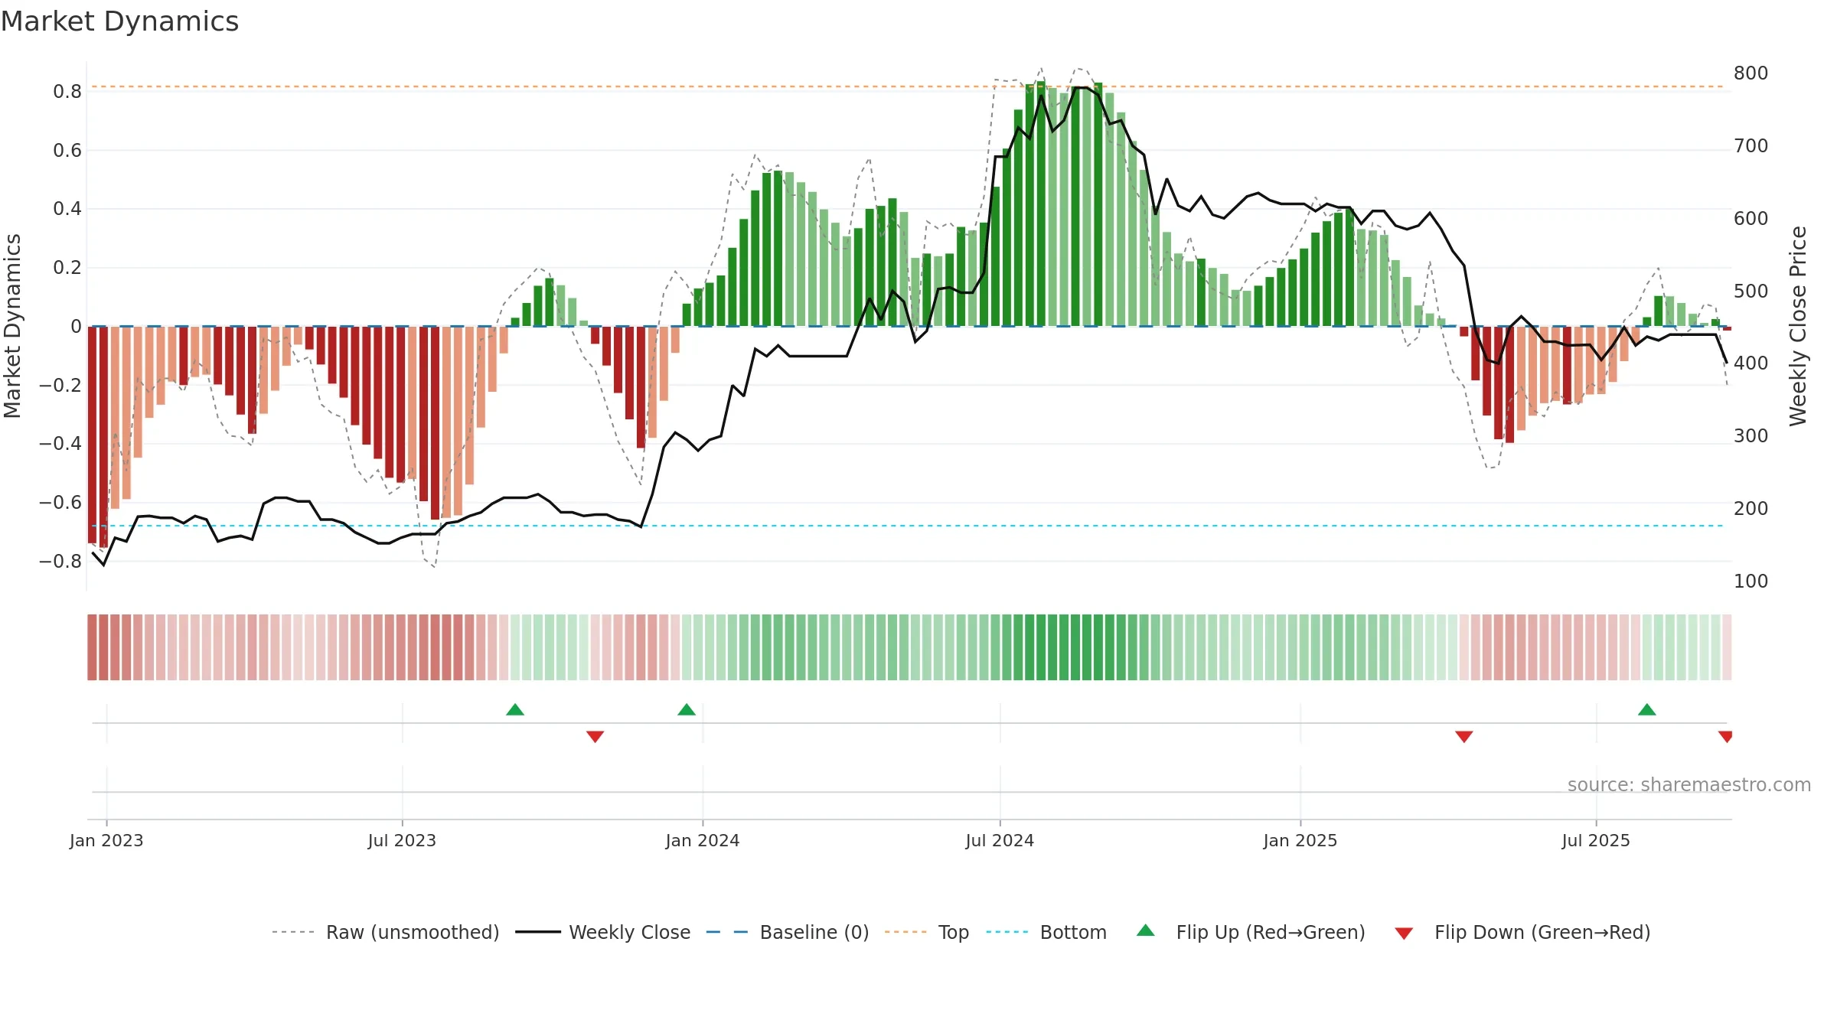Toggle the Raw (unsmoothed) legend entry
Viewport: 1837px width, 1033px height.
click(385, 932)
